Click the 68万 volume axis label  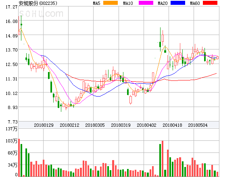tap(13, 153)
